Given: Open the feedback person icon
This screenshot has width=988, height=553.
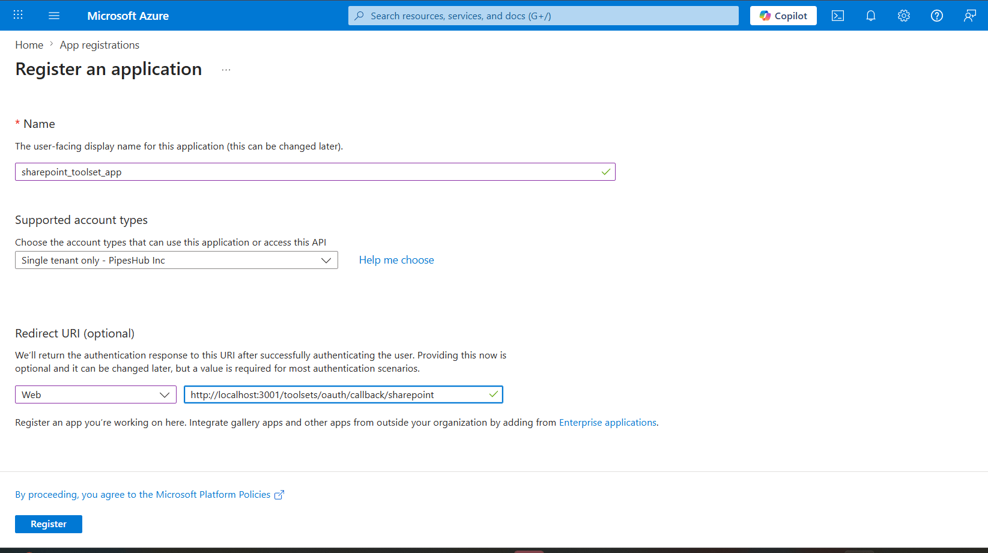Looking at the screenshot, I should [x=970, y=16].
